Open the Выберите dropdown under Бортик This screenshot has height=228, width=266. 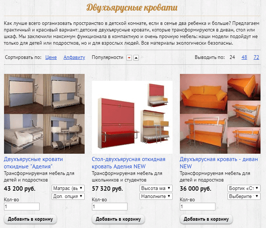[x=244, y=196]
